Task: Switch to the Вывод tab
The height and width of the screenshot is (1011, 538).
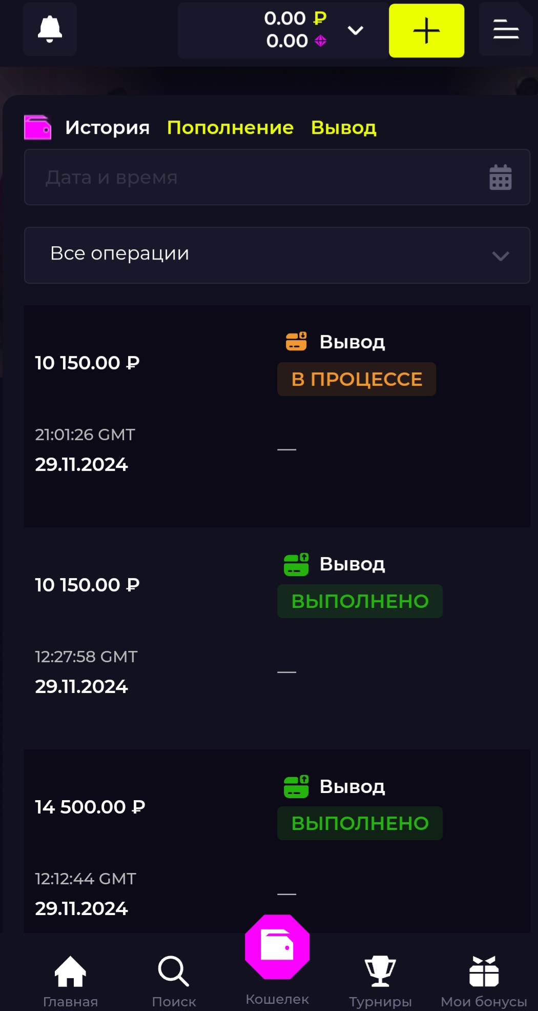Action: pos(343,128)
